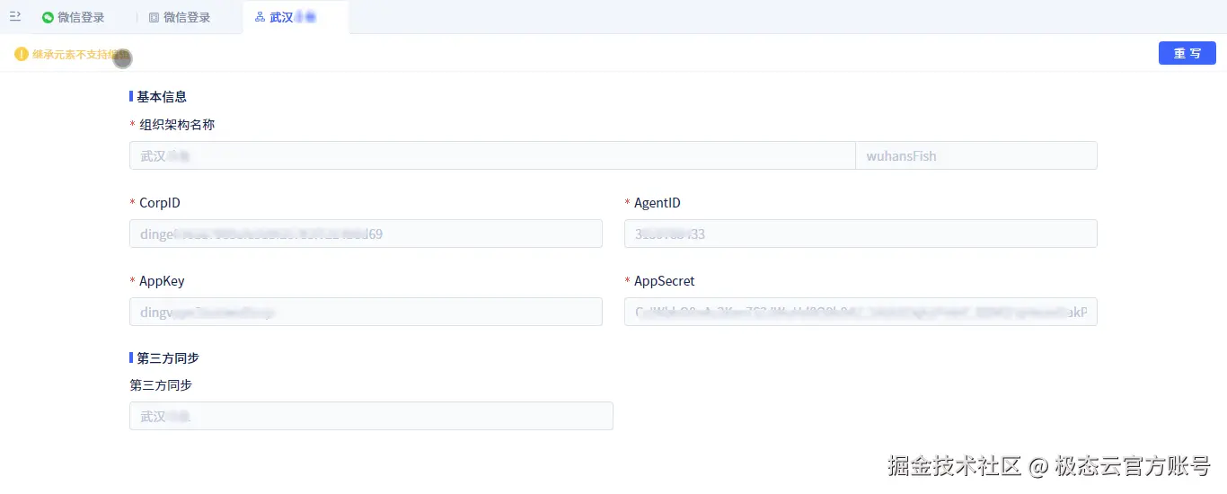Open the 第三方同步 selection field

371,416
